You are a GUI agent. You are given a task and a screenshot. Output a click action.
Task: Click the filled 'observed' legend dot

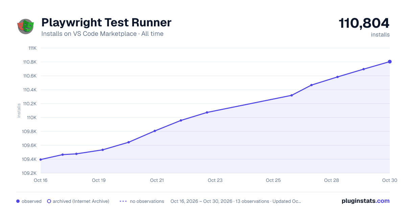coord(18,201)
